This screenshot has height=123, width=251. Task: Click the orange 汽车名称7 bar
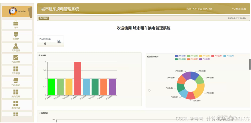pos(104,87)
